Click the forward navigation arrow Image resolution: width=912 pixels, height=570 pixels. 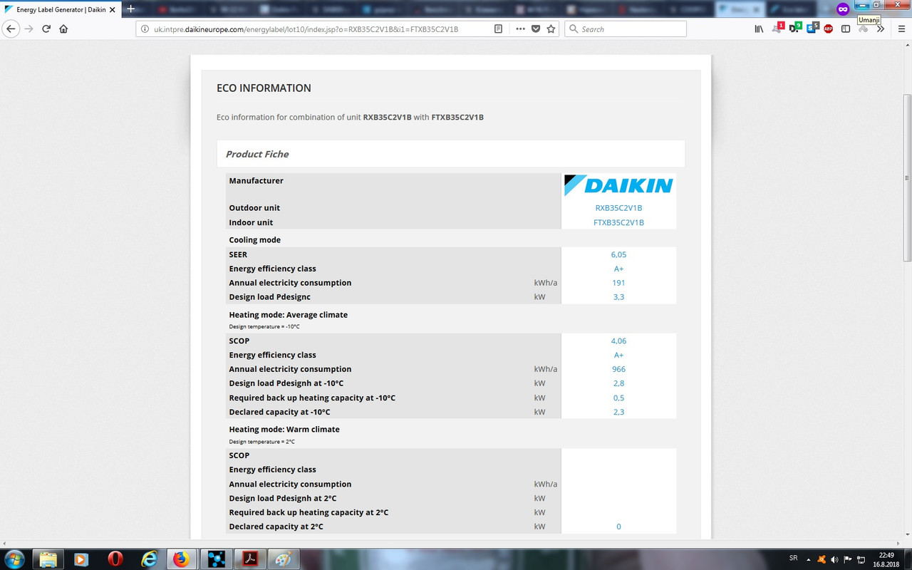29,29
